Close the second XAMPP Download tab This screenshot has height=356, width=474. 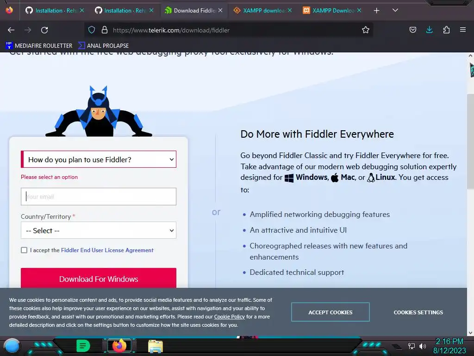359,10
